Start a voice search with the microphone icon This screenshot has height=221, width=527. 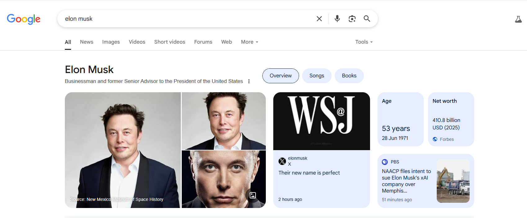(337, 19)
